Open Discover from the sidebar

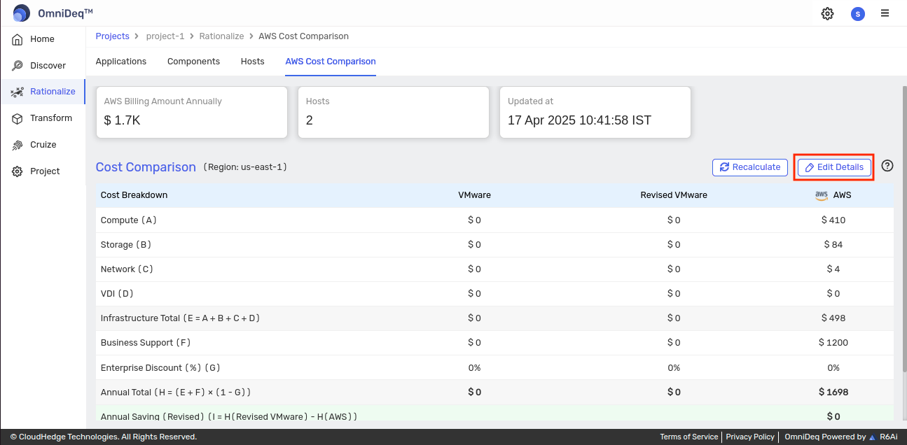pos(48,66)
